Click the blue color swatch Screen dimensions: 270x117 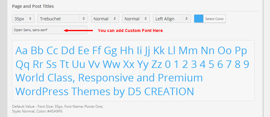(x=199, y=19)
